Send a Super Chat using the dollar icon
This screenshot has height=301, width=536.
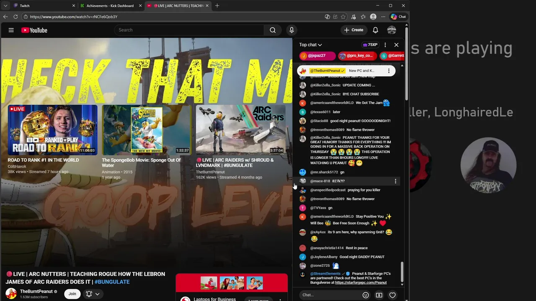coord(379,295)
